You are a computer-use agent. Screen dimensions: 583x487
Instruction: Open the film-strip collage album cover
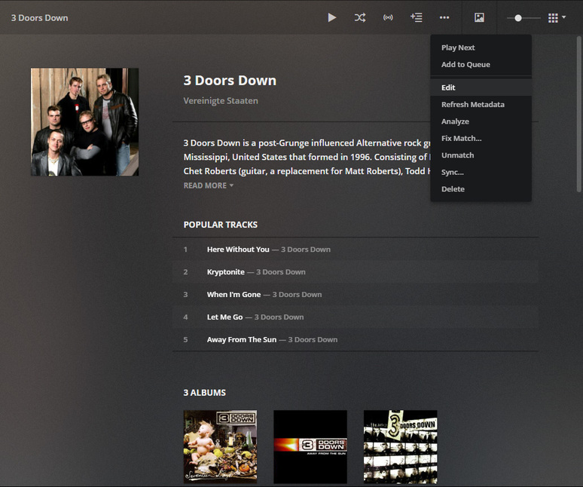pyautogui.click(x=401, y=447)
